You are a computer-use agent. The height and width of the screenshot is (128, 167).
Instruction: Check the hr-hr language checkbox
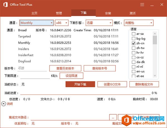pyautogui.click(x=134, y=53)
